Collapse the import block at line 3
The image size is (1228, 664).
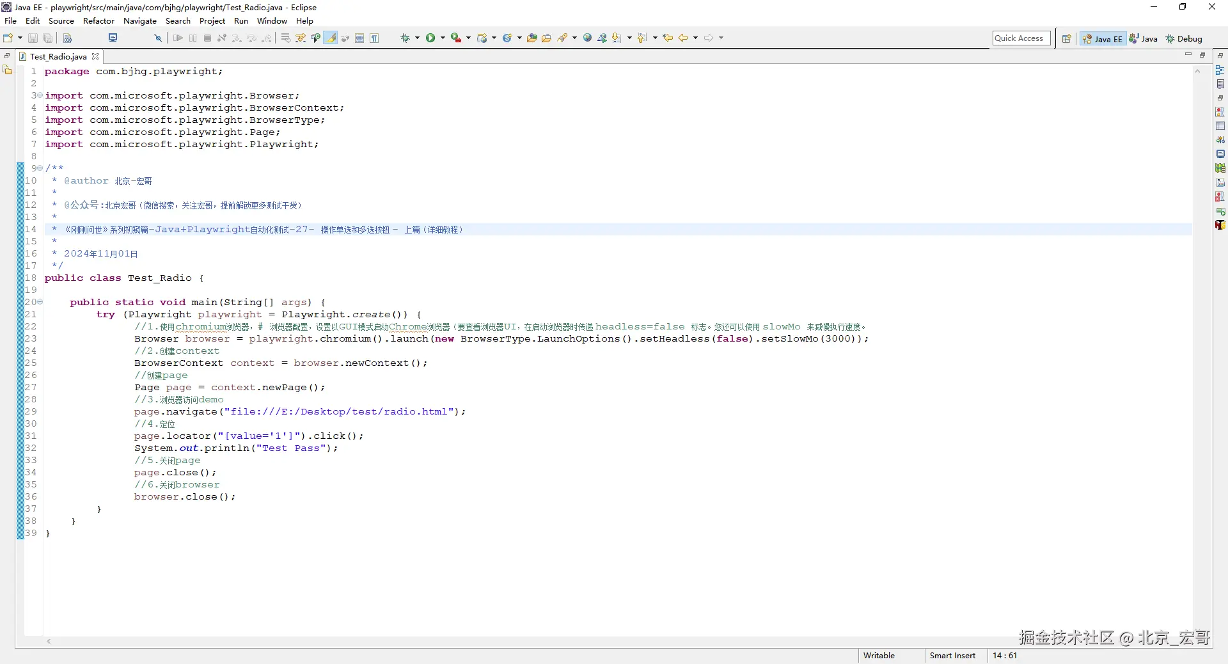coord(40,95)
